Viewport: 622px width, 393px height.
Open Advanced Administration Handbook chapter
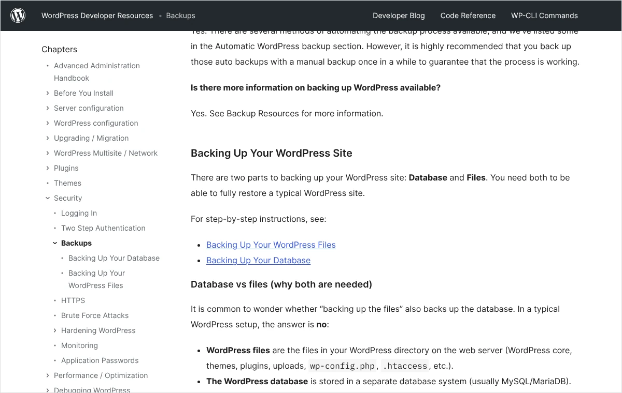tap(97, 72)
